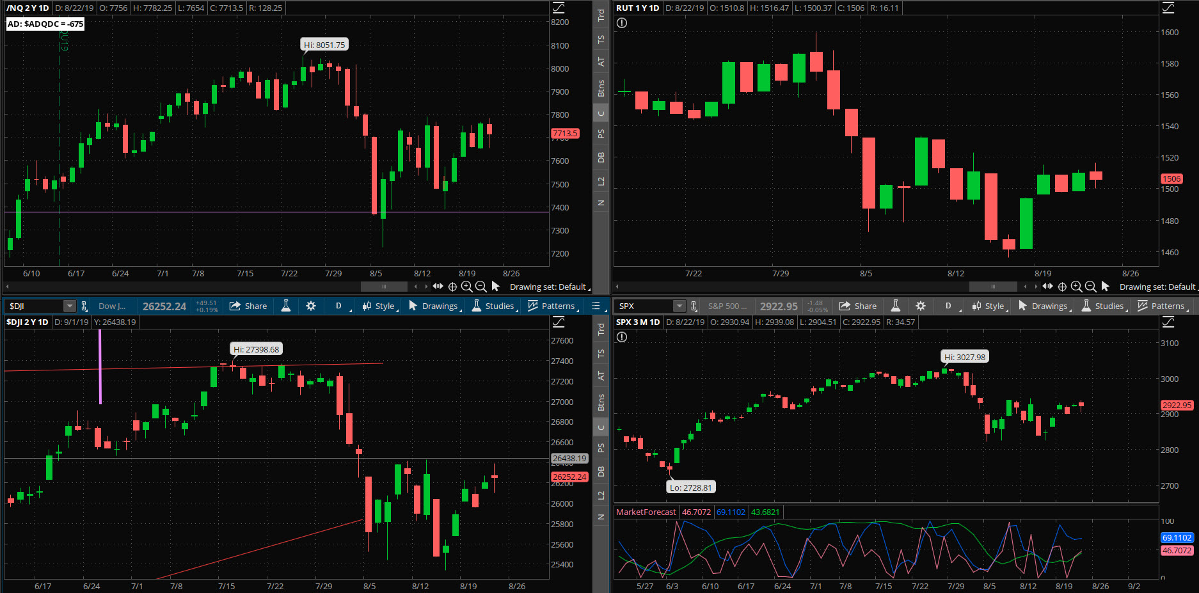The image size is (1199, 593).
Task: Toggle the N side panel beside /NQ chart
Action: pos(601,203)
